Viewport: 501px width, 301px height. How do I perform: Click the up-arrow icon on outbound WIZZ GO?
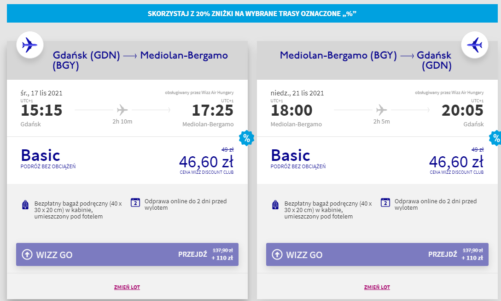tap(27, 254)
